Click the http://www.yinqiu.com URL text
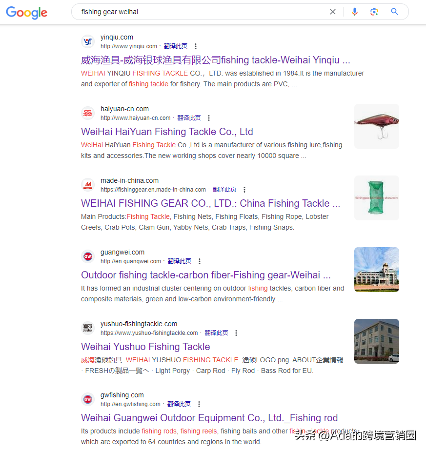Screen dimensions: 426x450 point(129,46)
